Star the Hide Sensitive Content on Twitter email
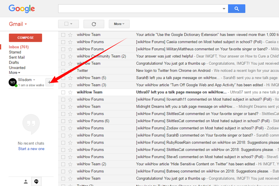279x186 pixels. (x=70, y=164)
